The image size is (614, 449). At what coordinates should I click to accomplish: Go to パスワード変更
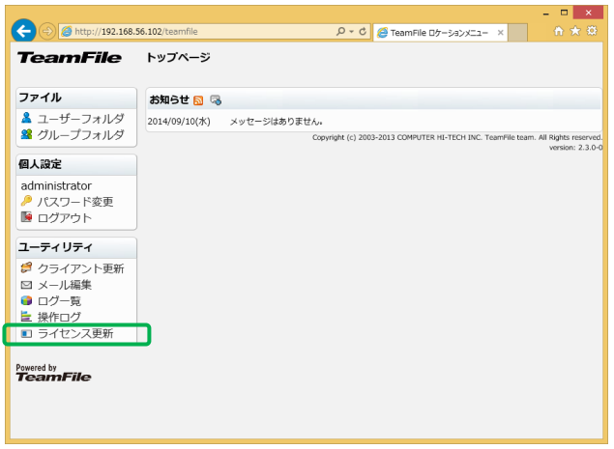click(x=74, y=202)
